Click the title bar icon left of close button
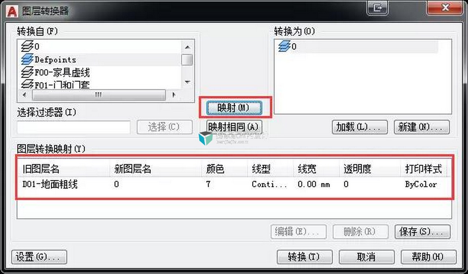Viewport: 468px width, 274px height. 377,8
